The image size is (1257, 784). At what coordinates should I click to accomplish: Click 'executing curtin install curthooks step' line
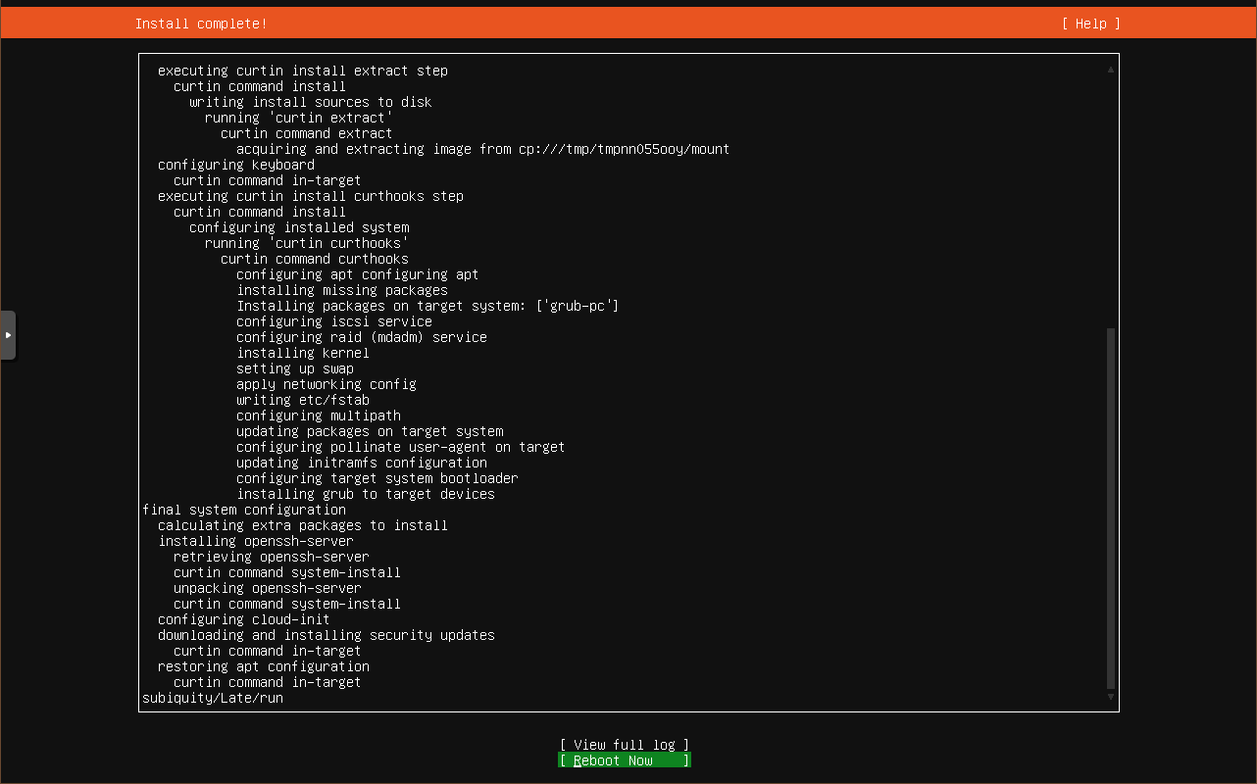(311, 196)
